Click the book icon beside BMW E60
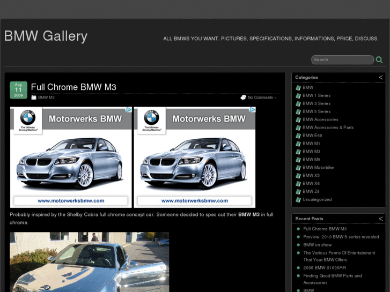This screenshot has height=292, width=390. [x=298, y=136]
